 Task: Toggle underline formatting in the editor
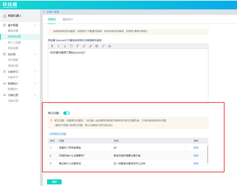(x=65, y=46)
